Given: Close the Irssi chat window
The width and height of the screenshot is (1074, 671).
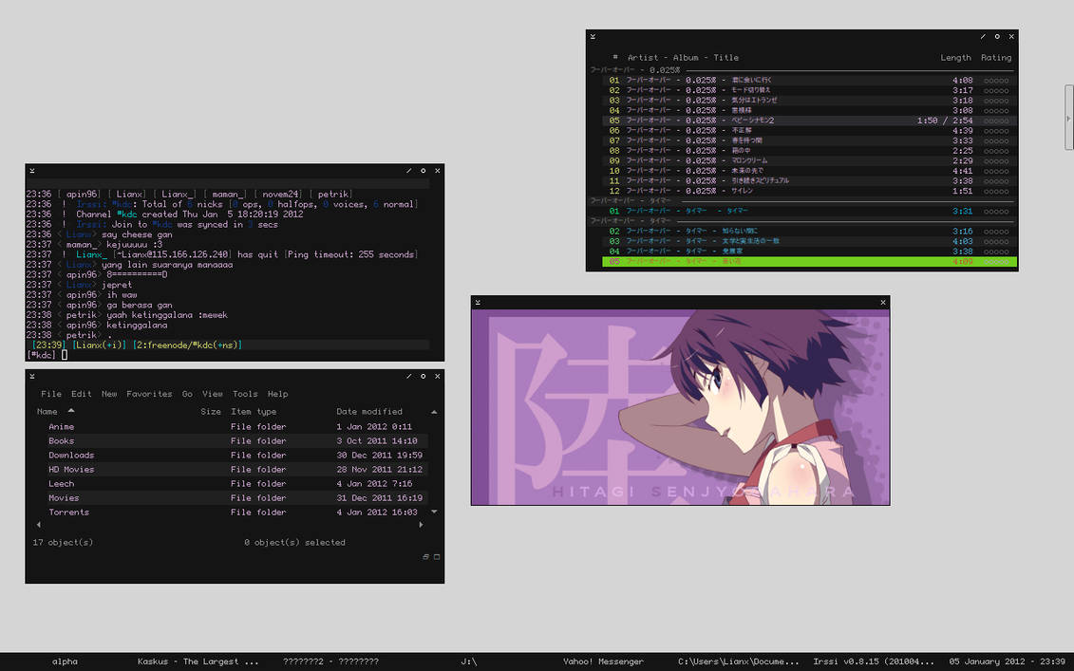Looking at the screenshot, I should click(438, 171).
